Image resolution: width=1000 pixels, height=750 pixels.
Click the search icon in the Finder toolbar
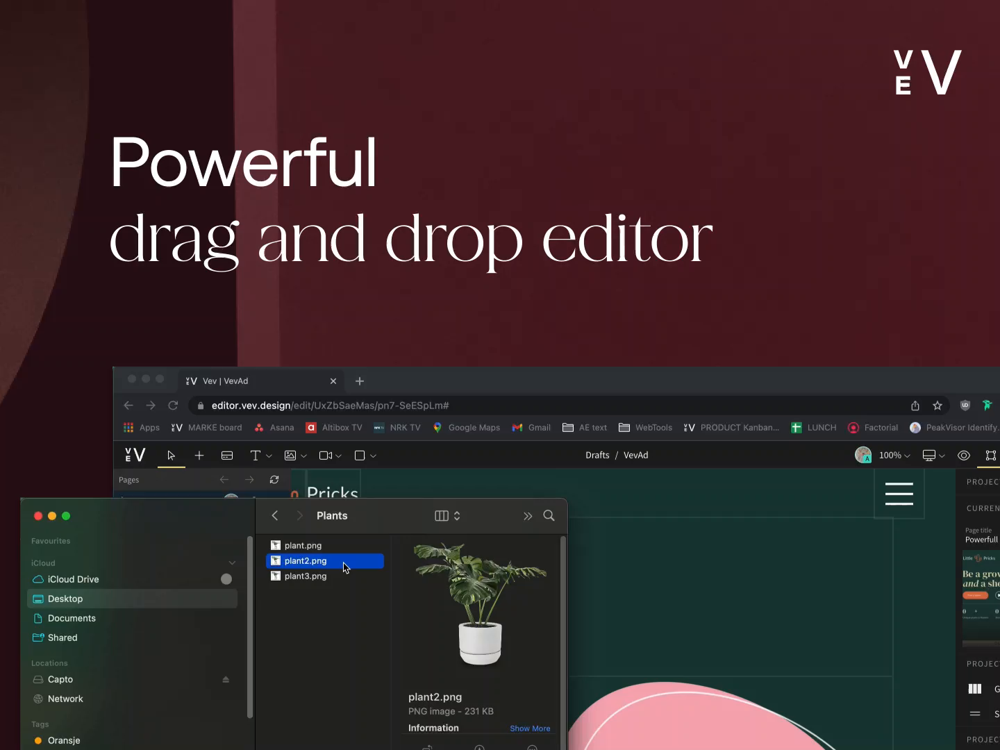pyautogui.click(x=549, y=516)
